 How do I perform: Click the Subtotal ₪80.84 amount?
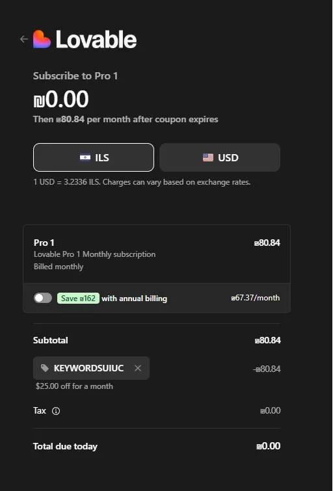(267, 340)
